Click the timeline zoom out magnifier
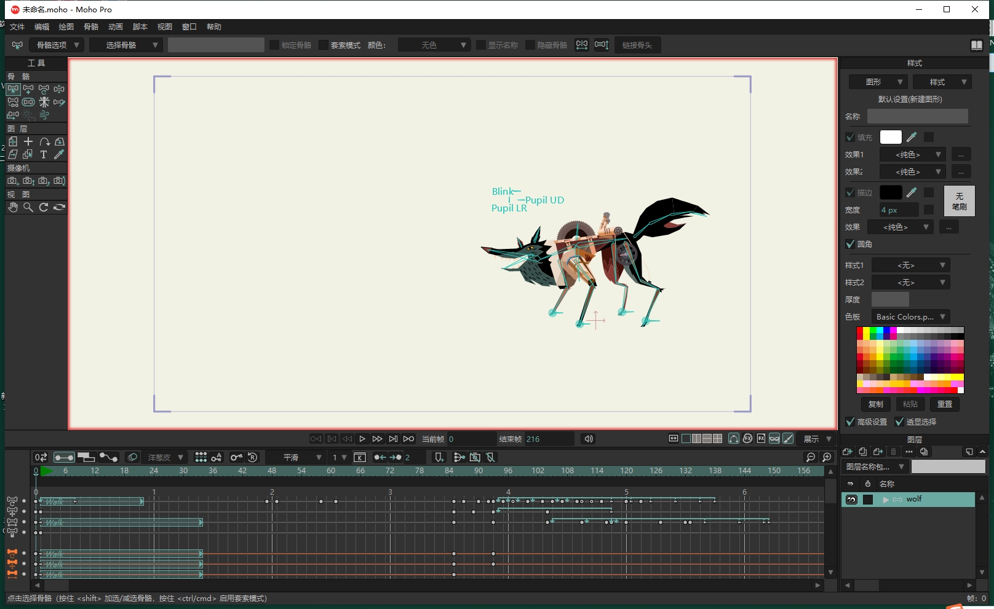The width and height of the screenshot is (994, 609). (x=811, y=457)
